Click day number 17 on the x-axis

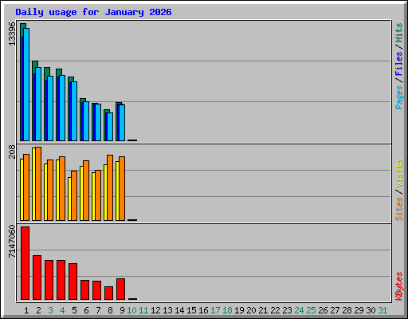[x=215, y=310]
